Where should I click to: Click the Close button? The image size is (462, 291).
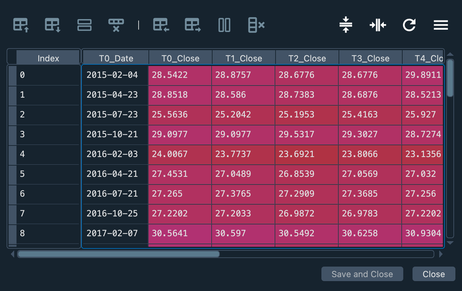(x=434, y=274)
